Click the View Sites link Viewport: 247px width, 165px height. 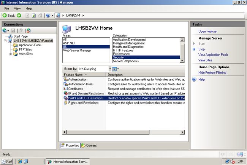click(x=205, y=60)
